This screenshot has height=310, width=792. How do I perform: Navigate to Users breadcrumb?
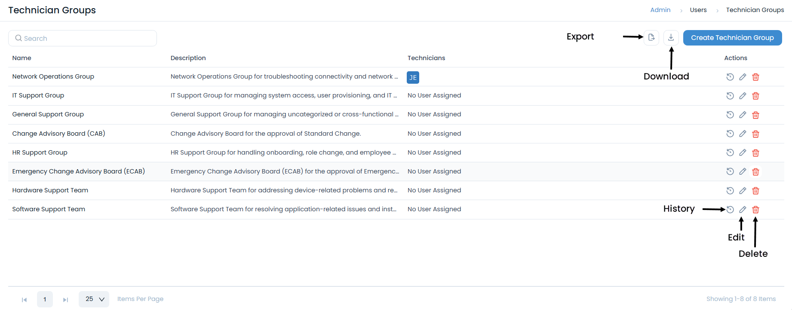[698, 10]
